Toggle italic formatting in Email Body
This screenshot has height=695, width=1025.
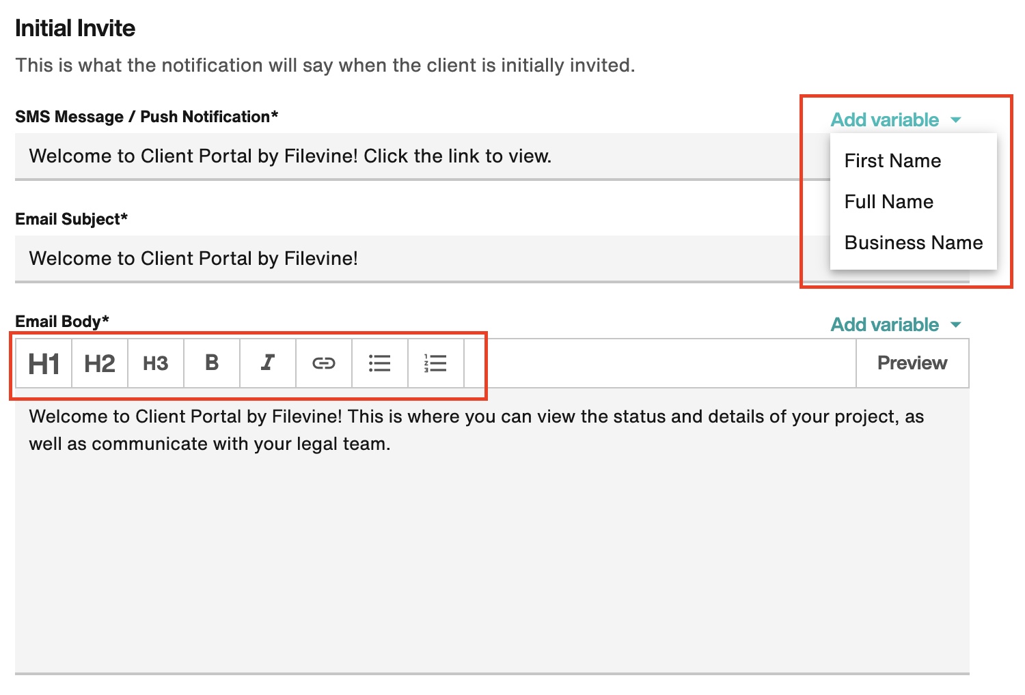(268, 363)
